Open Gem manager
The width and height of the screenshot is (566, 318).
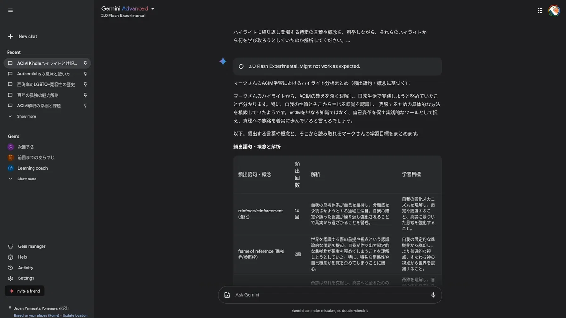[x=32, y=246]
